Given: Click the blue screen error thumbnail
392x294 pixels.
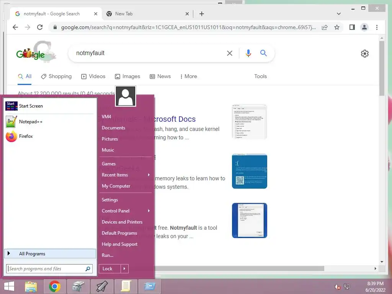Looking at the screenshot, I should (x=250, y=171).
